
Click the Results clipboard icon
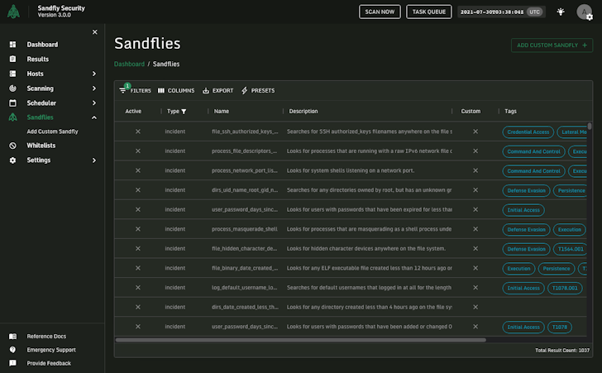point(12,60)
